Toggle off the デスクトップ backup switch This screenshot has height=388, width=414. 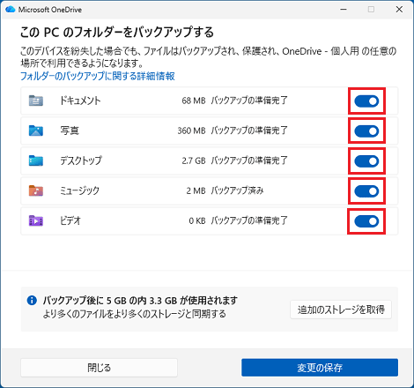[366, 161]
